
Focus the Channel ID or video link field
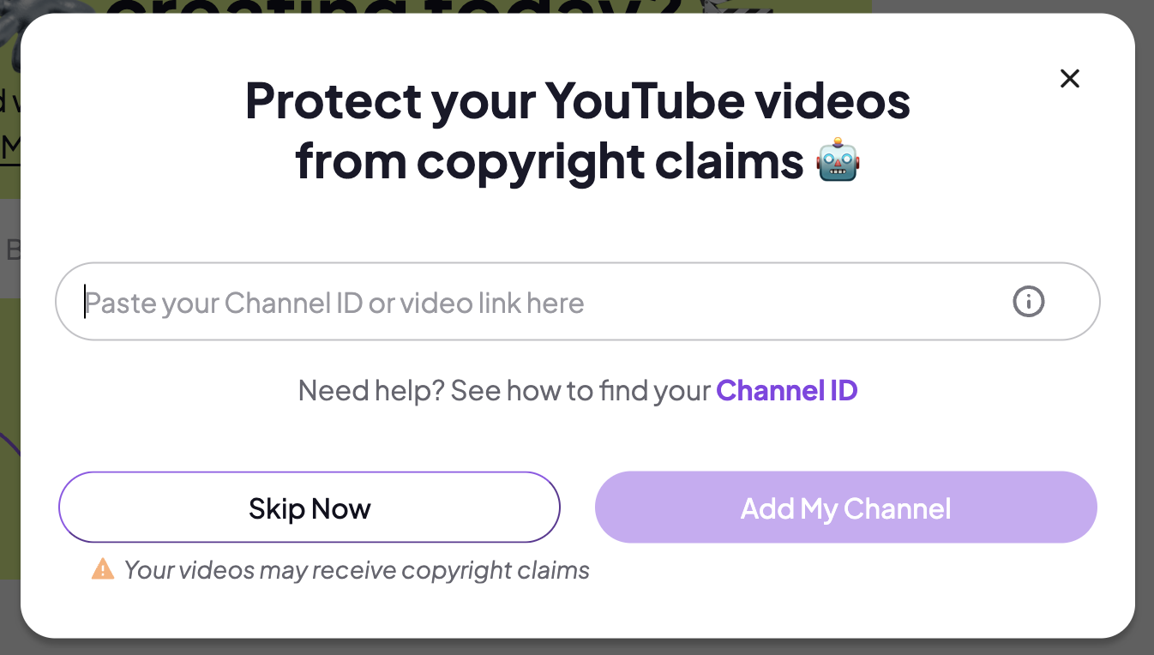point(549,302)
